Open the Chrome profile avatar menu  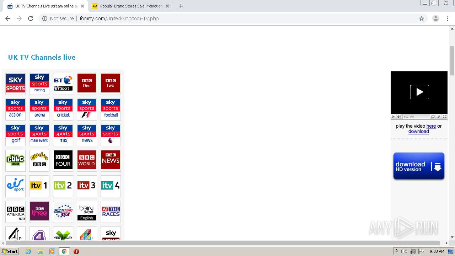(436, 18)
